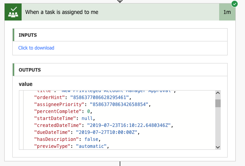
Task: Click the "assigneePriority" key
Action: tap(59, 104)
